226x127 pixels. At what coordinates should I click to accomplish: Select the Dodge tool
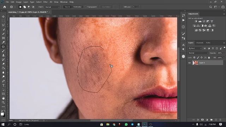[3, 77]
